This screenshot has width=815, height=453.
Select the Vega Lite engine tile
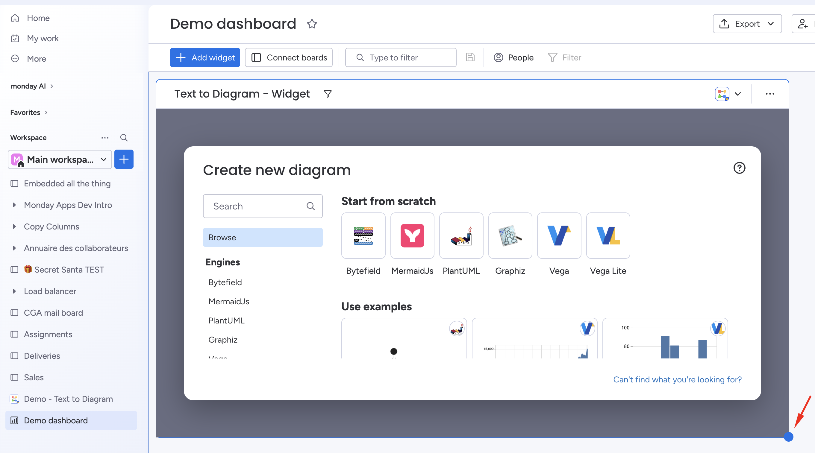click(608, 235)
